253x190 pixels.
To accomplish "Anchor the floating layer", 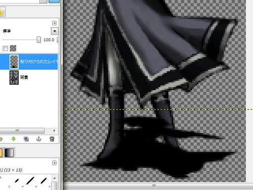I will click(39, 139).
